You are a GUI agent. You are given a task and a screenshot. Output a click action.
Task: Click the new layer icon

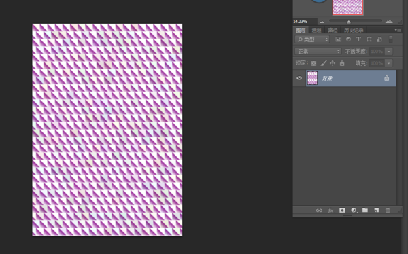(x=376, y=210)
